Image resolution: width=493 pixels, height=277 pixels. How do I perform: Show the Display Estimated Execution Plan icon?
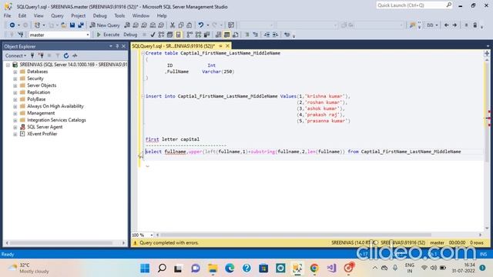point(161,35)
